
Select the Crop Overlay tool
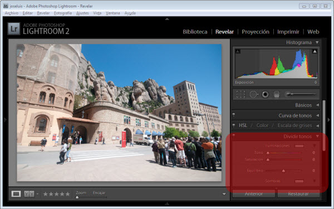240,94
